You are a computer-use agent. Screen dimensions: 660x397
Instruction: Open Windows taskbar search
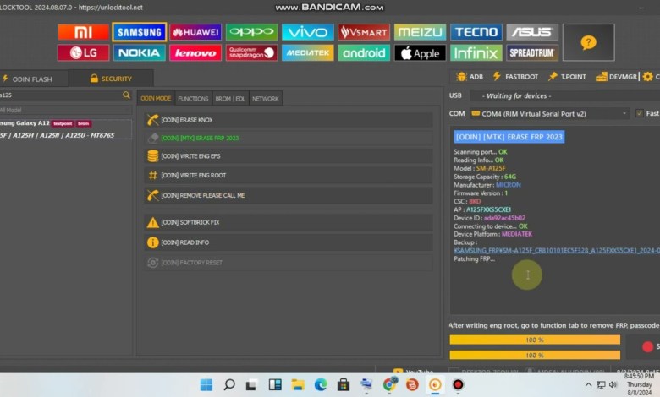(229, 384)
